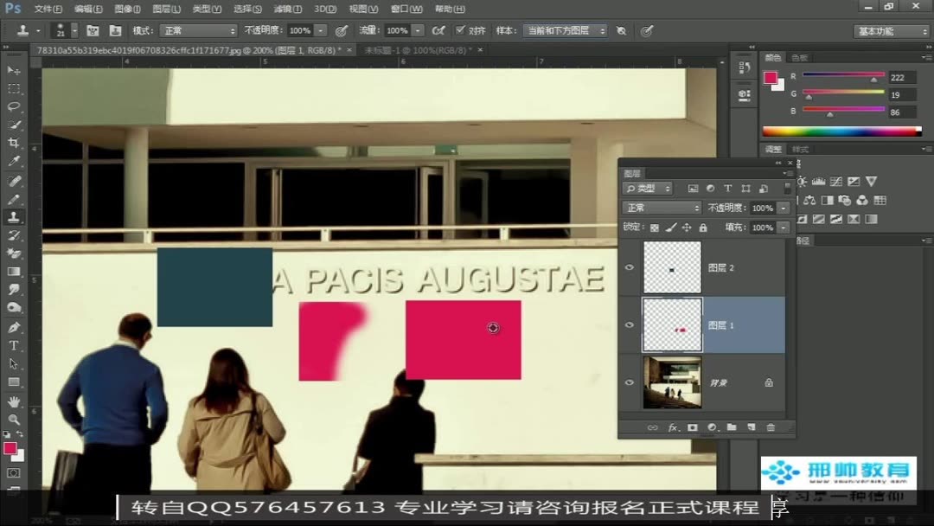This screenshot has width=934, height=526.
Task: Hide 图层 2 layer visibility
Action: 630,267
